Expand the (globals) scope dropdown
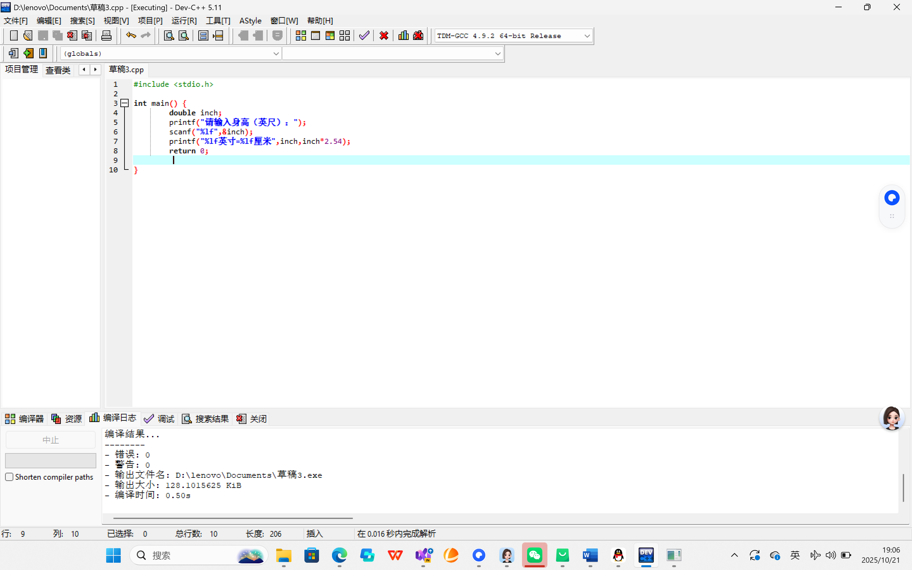 click(x=276, y=54)
